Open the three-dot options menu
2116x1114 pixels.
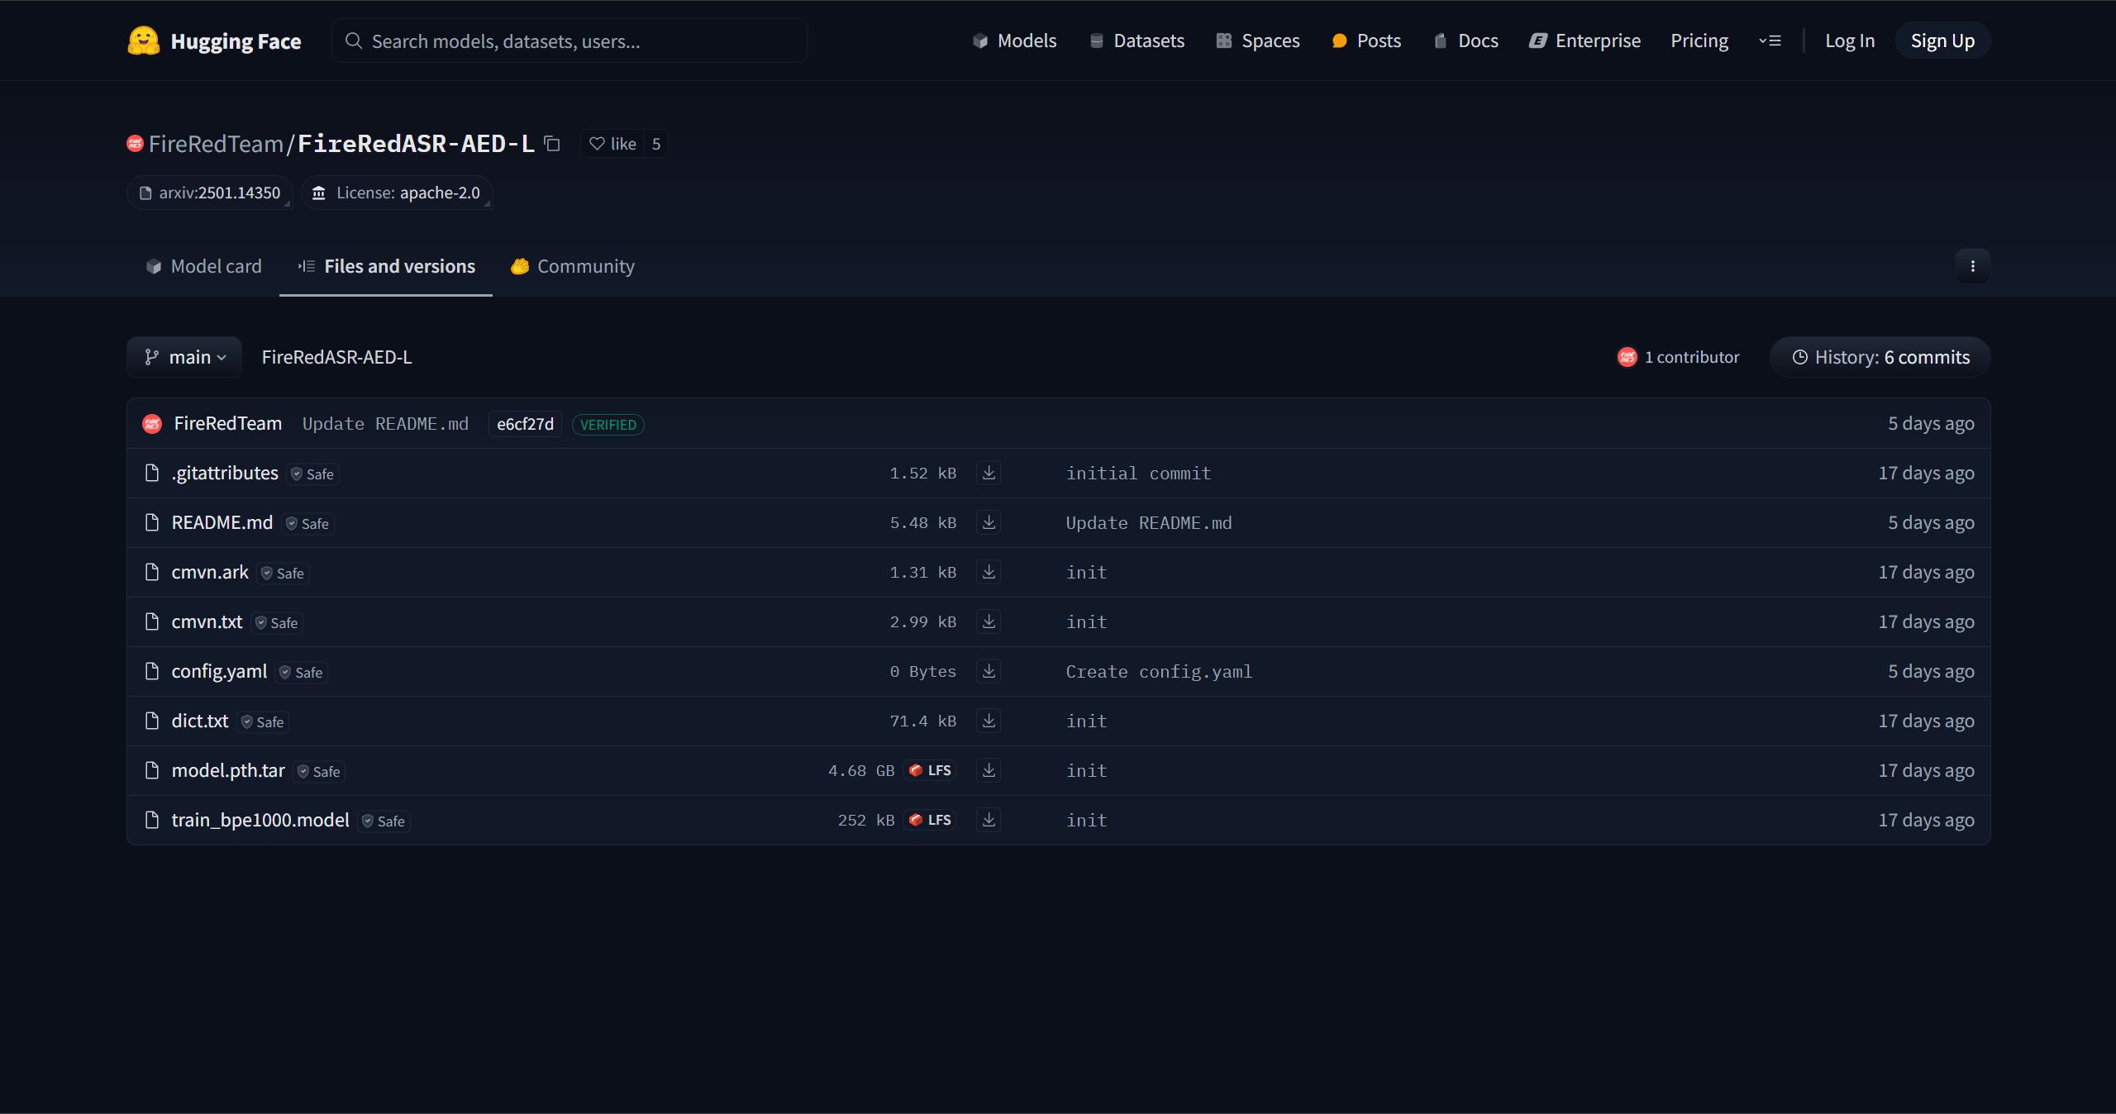point(1973,266)
